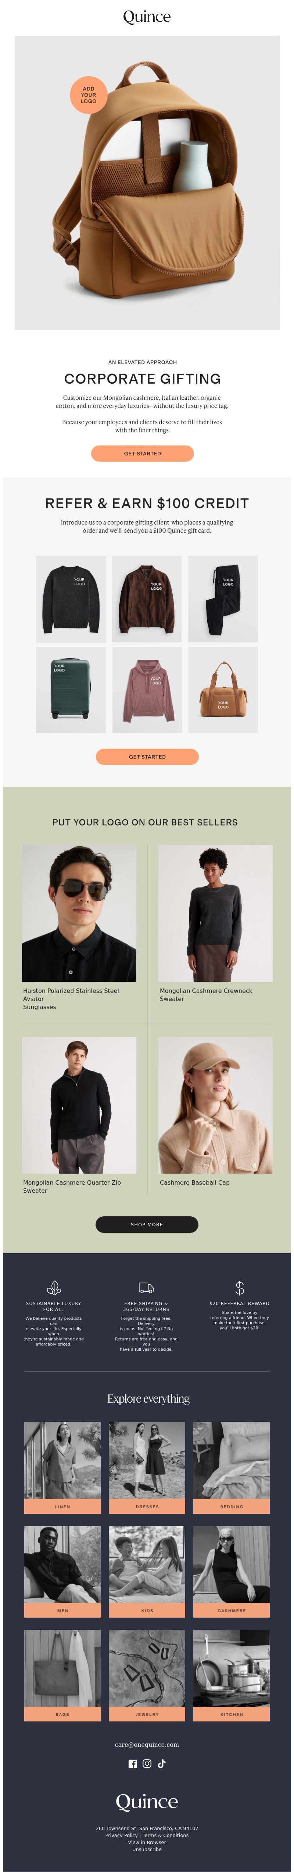
Task: Click the Privacy Policy link
Action: pyautogui.click(x=121, y=1836)
